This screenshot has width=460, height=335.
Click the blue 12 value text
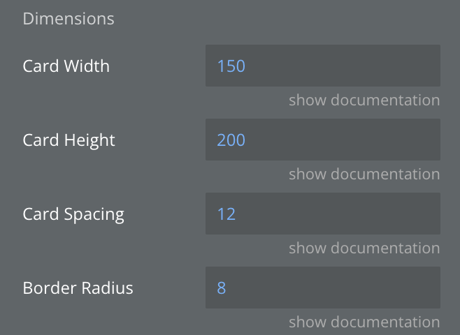[x=227, y=214]
